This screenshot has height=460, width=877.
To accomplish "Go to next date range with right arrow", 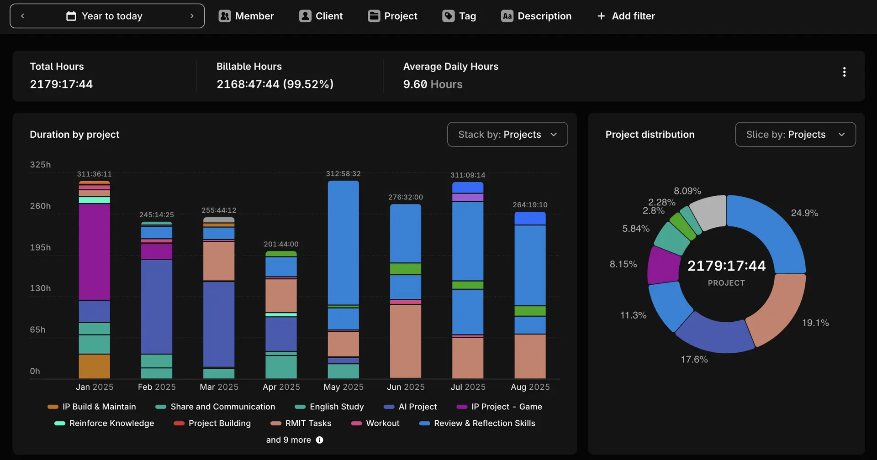I will 192,16.
